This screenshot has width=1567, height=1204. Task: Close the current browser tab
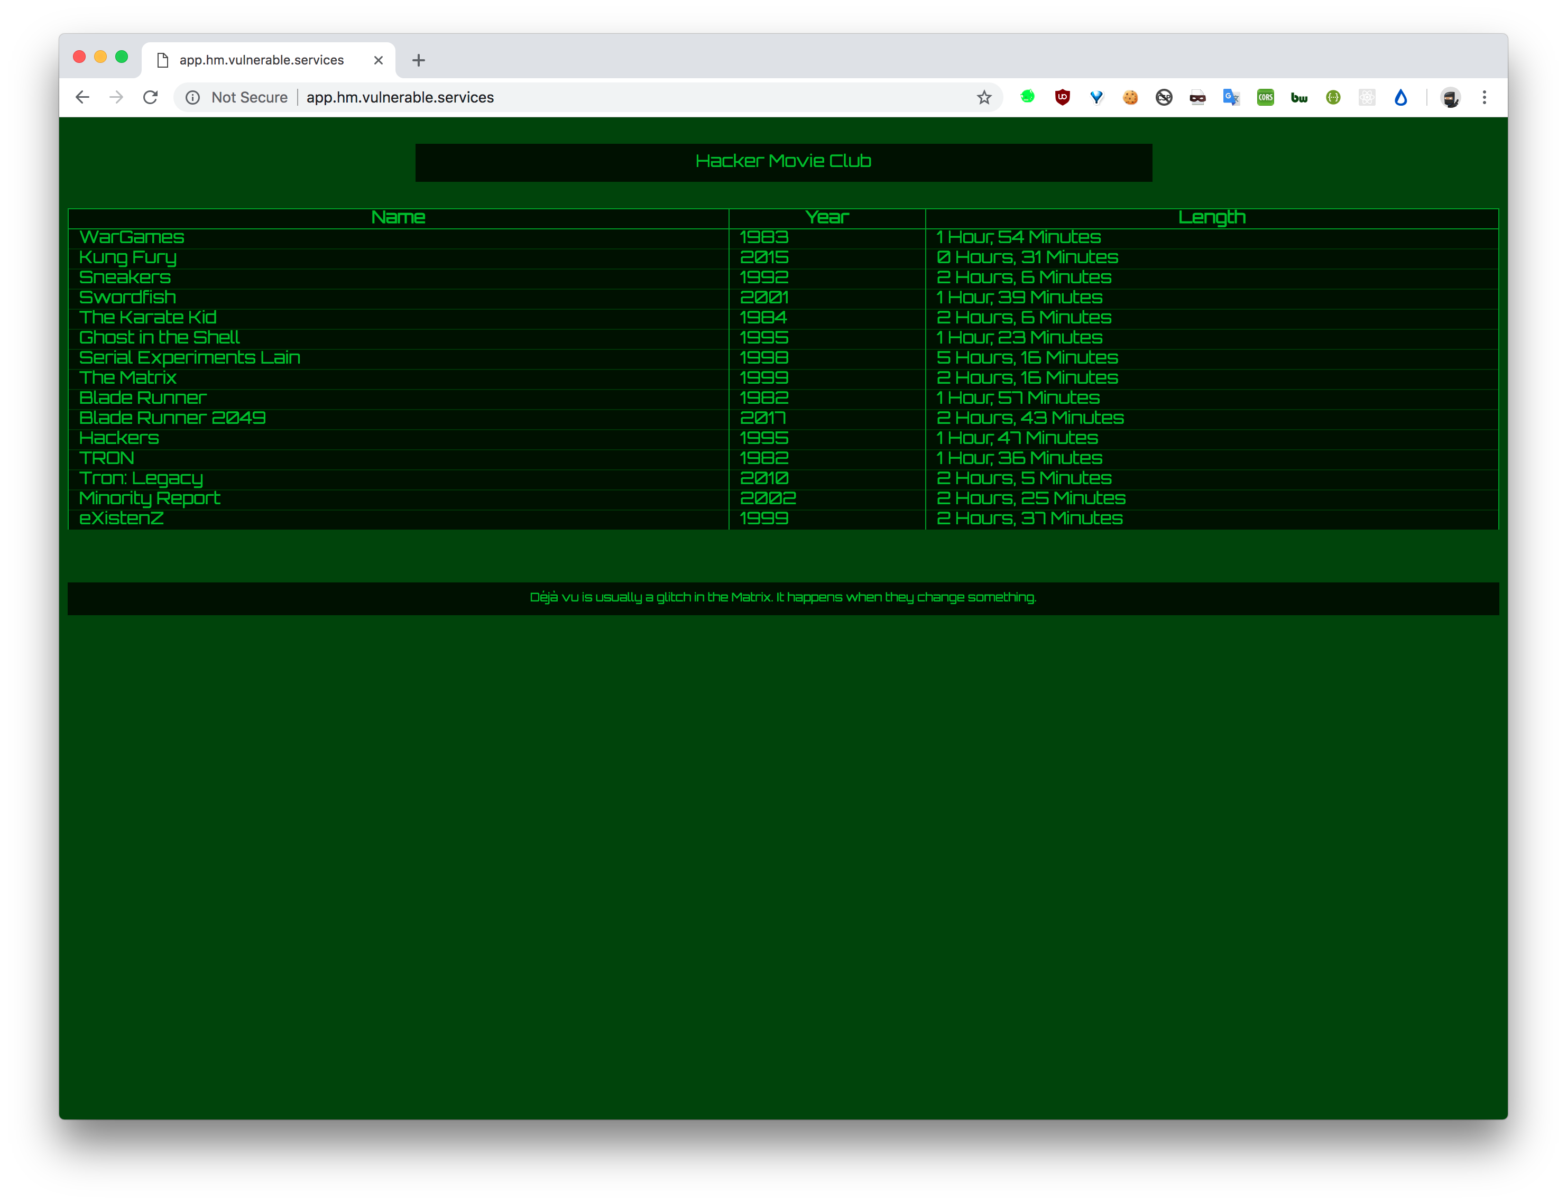coord(379,60)
